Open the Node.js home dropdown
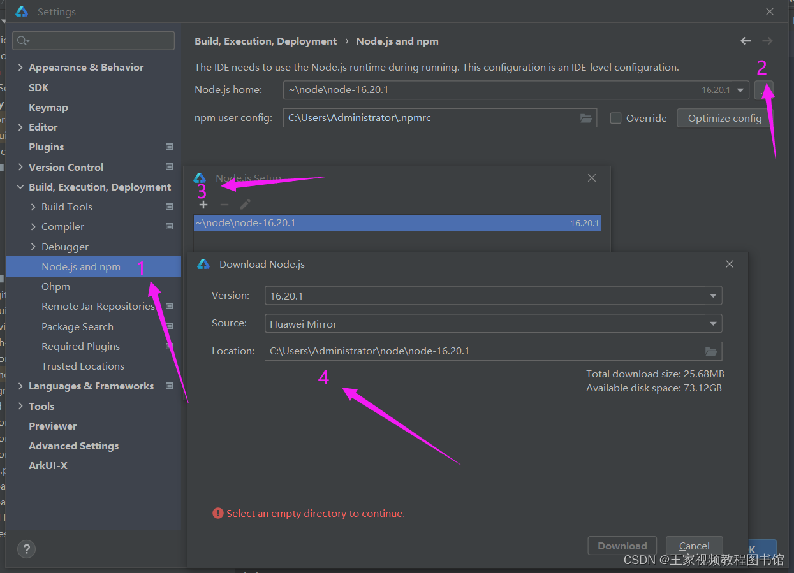 [x=740, y=90]
